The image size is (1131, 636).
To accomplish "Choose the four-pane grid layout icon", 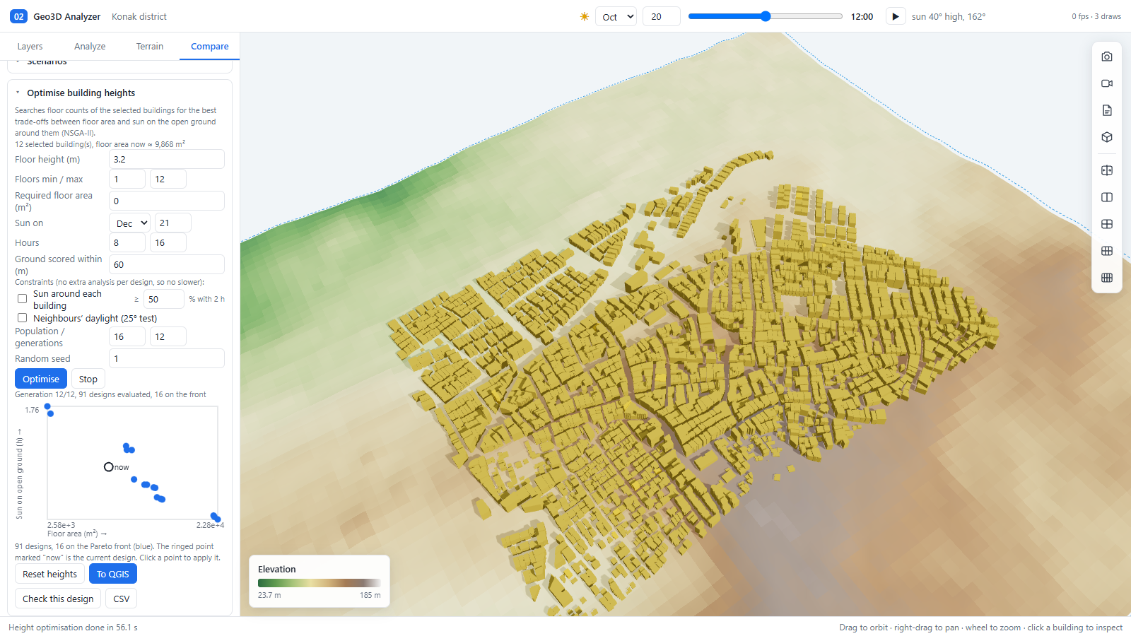I will coord(1107,224).
